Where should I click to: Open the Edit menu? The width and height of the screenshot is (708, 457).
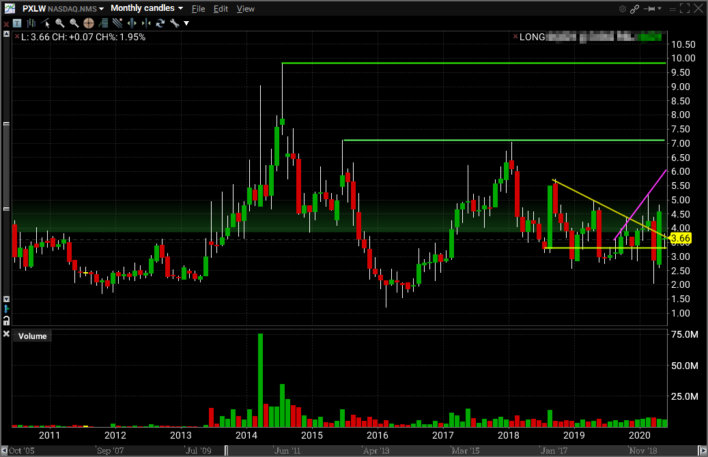tap(221, 9)
